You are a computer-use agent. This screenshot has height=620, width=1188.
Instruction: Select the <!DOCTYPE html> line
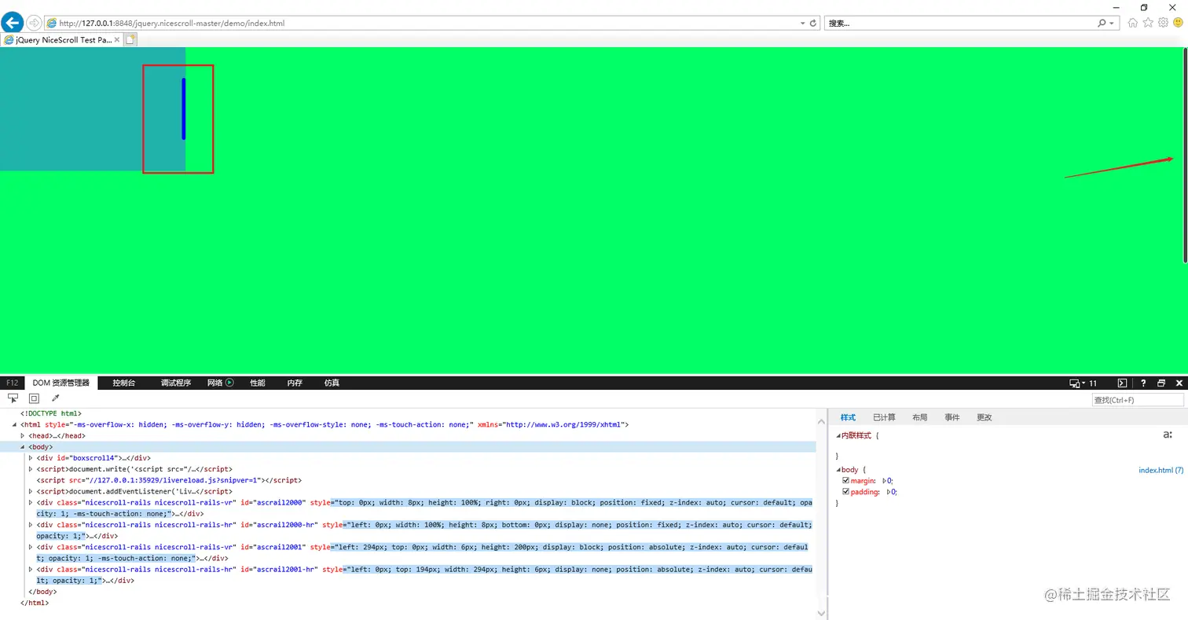(50, 413)
